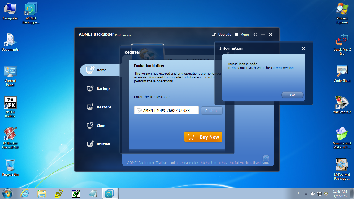Open Control Panel desktop icon
This screenshot has width=354, height=199.
click(10, 76)
